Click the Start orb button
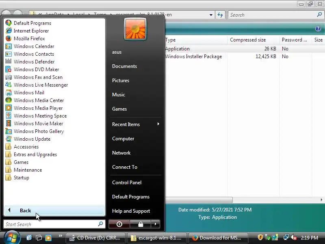This screenshot has height=244, width=325. point(12,237)
